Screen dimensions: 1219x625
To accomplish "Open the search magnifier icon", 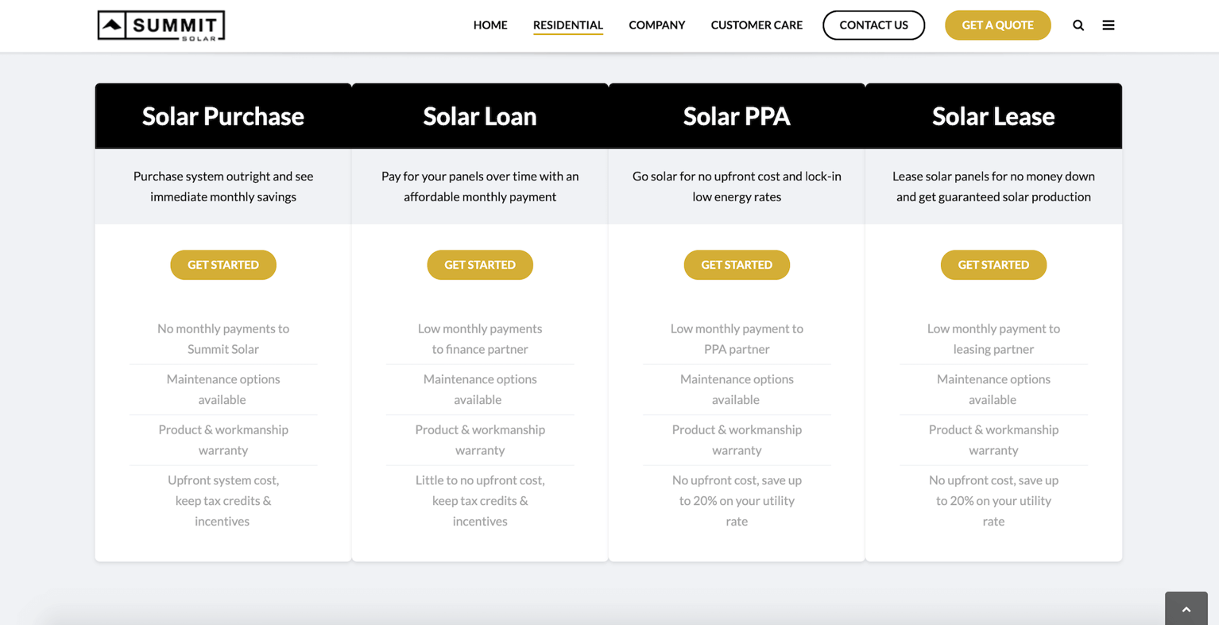I will click(x=1078, y=25).
